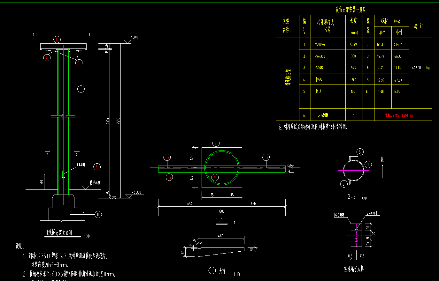Click the 4.290 elevation mark

[135, 38]
